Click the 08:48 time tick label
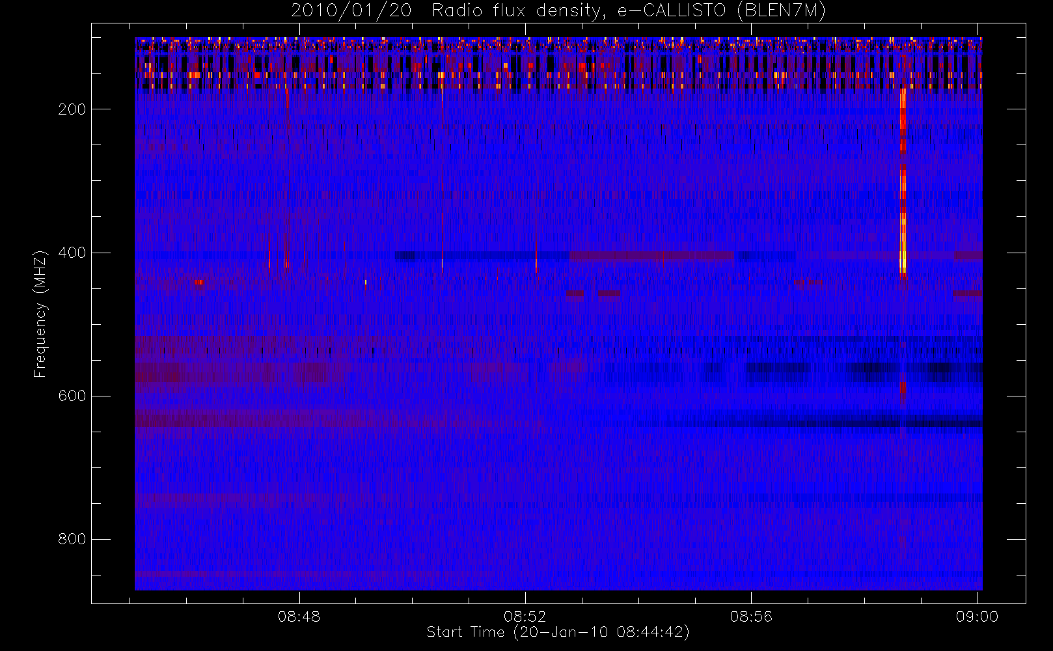Image resolution: width=1053 pixels, height=651 pixels. [299, 616]
